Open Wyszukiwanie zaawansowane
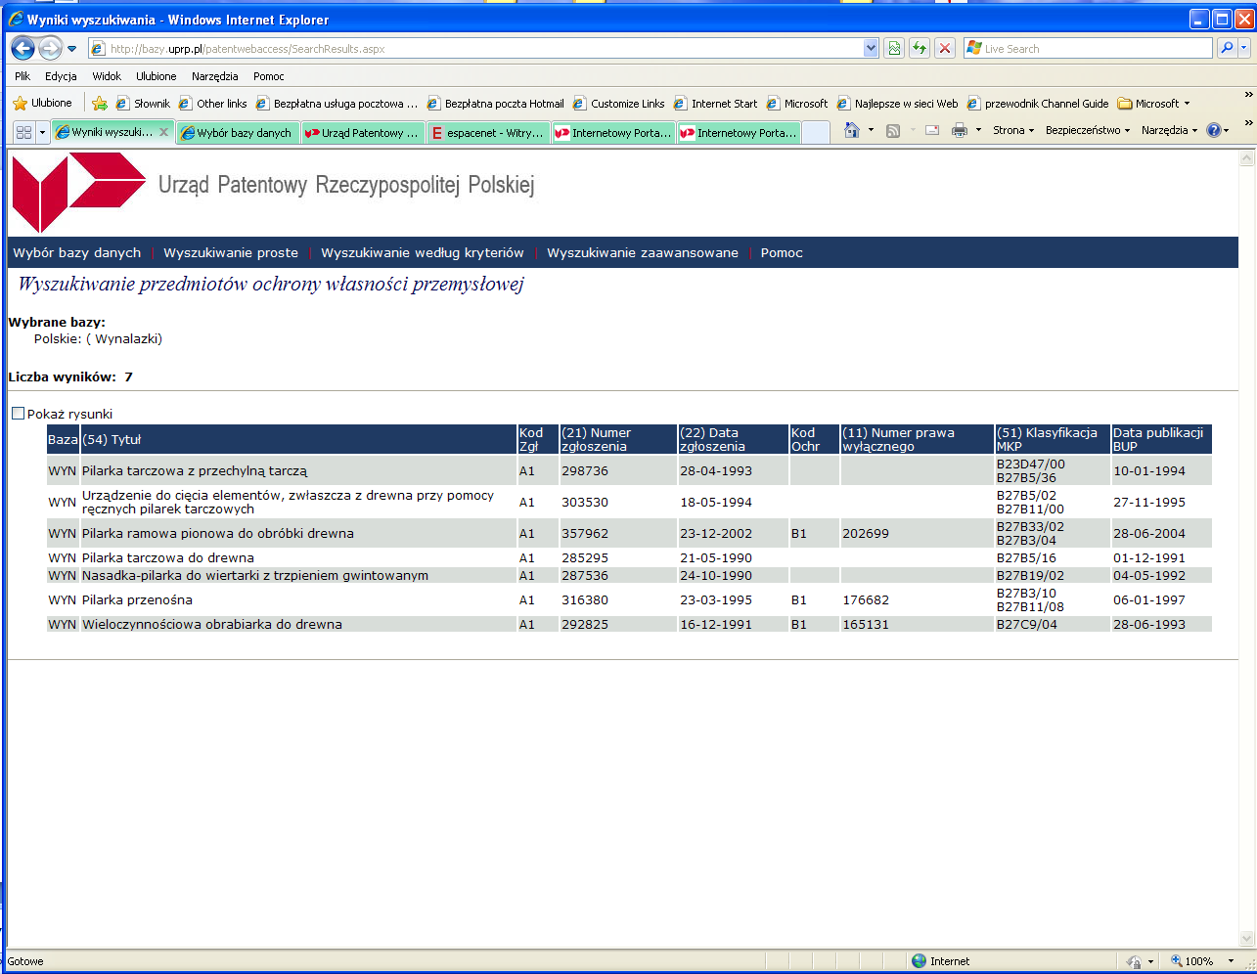Screen dimensions: 1257x974 click(643, 252)
